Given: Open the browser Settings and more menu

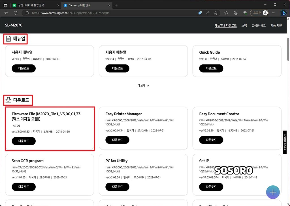Looking at the screenshot, I should click(274, 13).
